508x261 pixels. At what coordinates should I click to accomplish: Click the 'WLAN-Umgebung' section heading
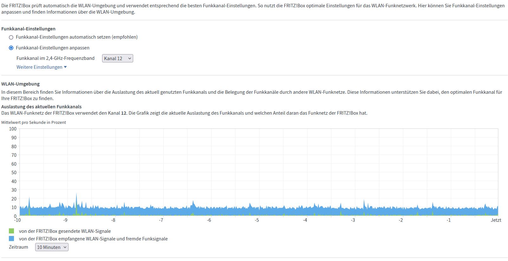coord(21,84)
